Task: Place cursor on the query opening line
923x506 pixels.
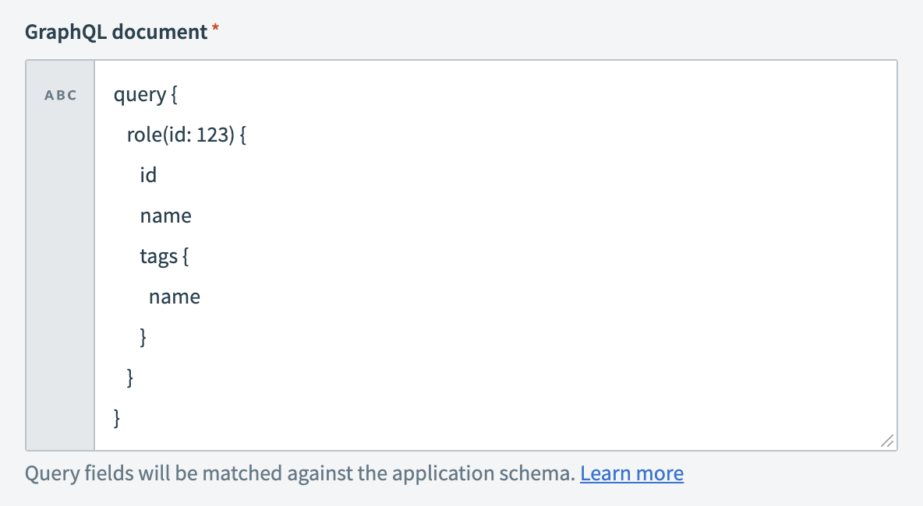Action: click(x=144, y=94)
